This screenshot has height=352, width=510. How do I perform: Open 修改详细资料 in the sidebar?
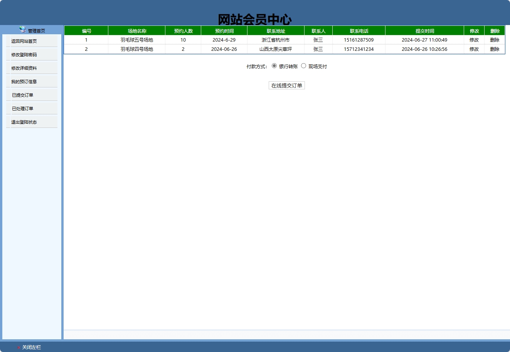[x=24, y=68]
